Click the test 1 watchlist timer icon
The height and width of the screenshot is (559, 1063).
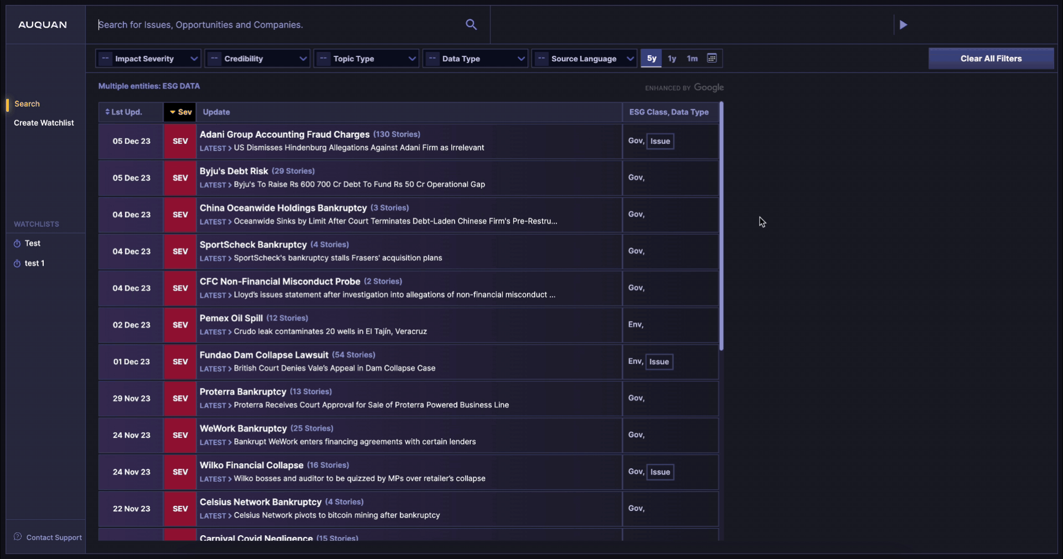[x=17, y=263]
